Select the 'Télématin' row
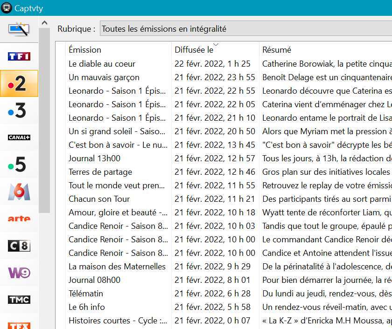 tap(224, 294)
